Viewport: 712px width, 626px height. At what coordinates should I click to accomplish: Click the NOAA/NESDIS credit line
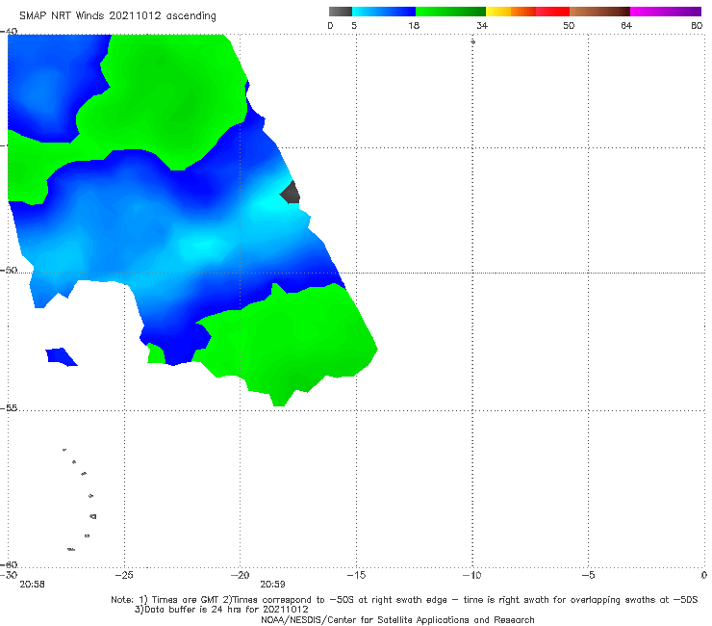[x=397, y=620]
